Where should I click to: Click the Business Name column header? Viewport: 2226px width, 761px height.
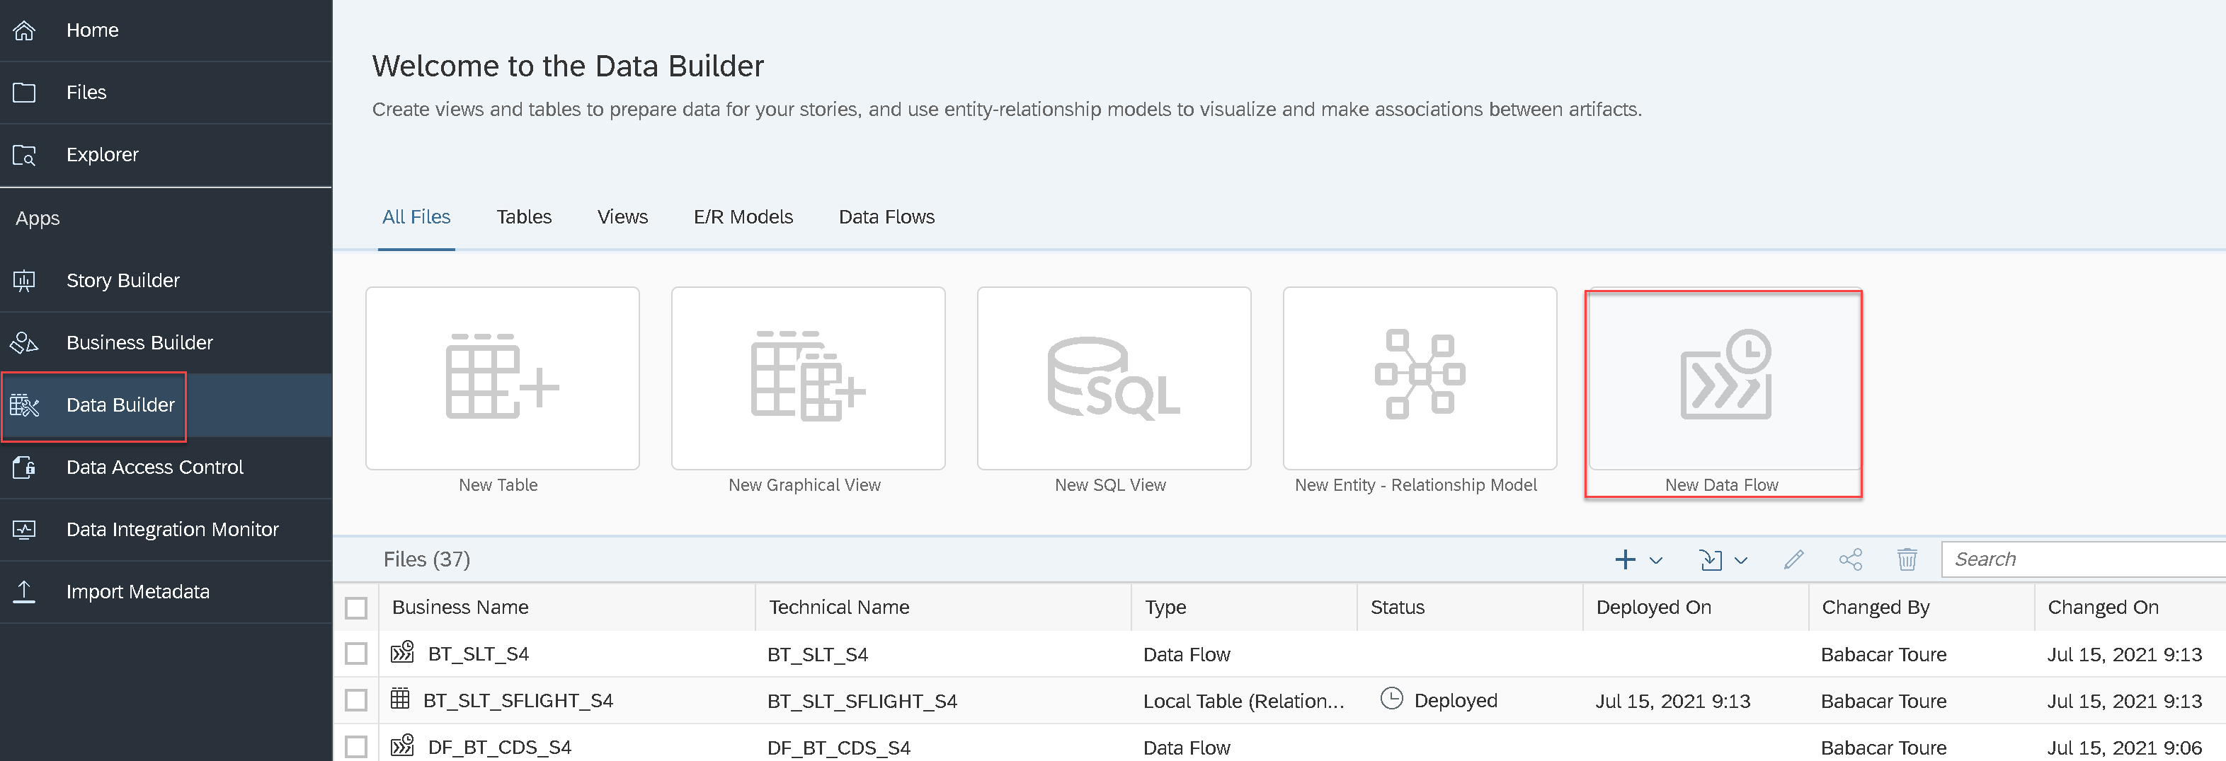(x=566, y=608)
